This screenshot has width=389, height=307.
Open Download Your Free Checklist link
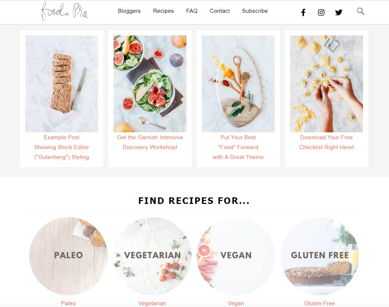pos(326,142)
